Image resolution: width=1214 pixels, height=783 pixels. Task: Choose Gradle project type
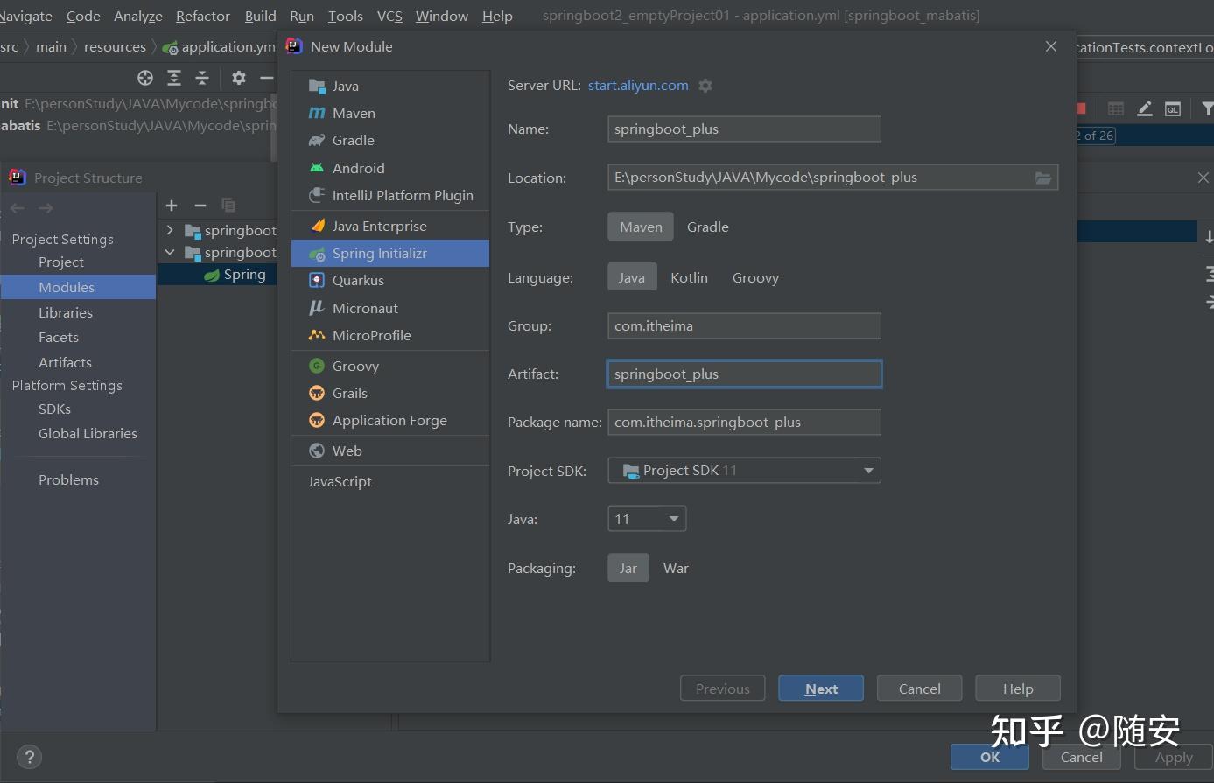(x=707, y=227)
